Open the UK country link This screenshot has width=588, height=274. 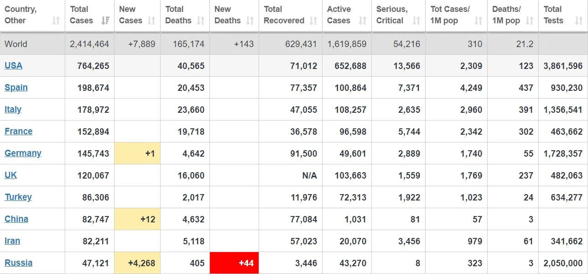10,175
